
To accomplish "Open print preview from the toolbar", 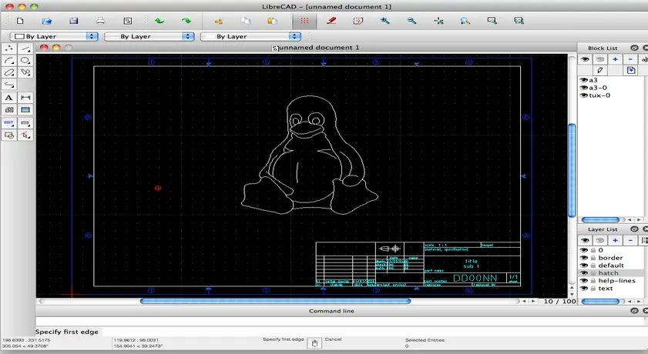I will coord(128,21).
